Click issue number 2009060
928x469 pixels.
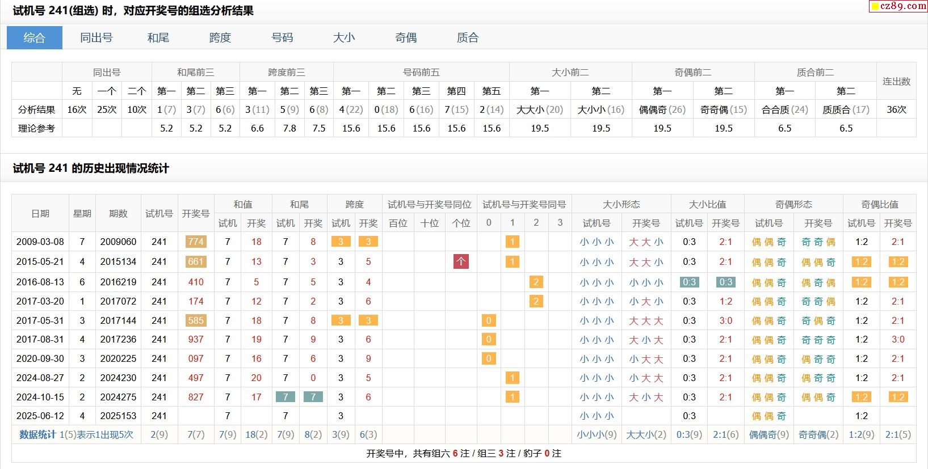click(119, 242)
